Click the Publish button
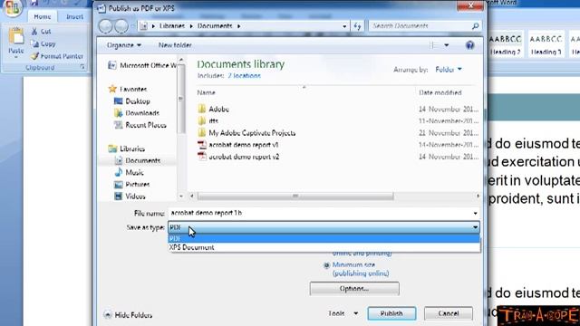Viewport: 580px width, 326px height. (x=391, y=313)
